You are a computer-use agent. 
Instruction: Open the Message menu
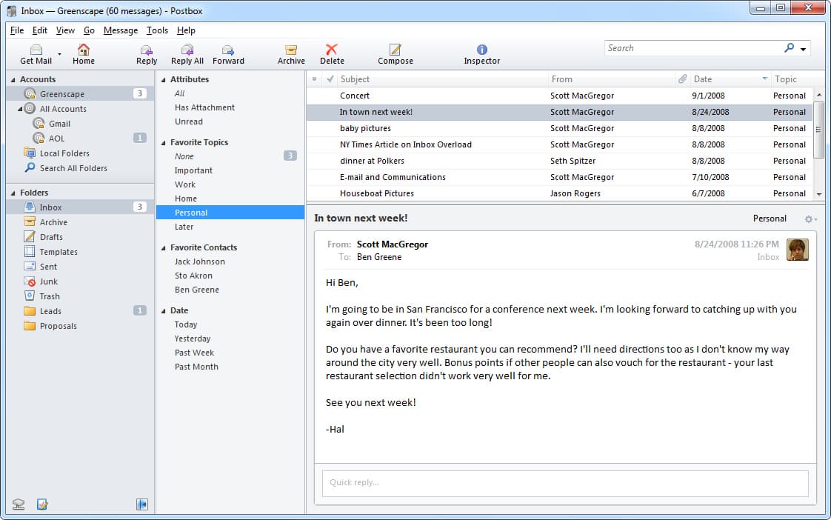pyautogui.click(x=120, y=30)
